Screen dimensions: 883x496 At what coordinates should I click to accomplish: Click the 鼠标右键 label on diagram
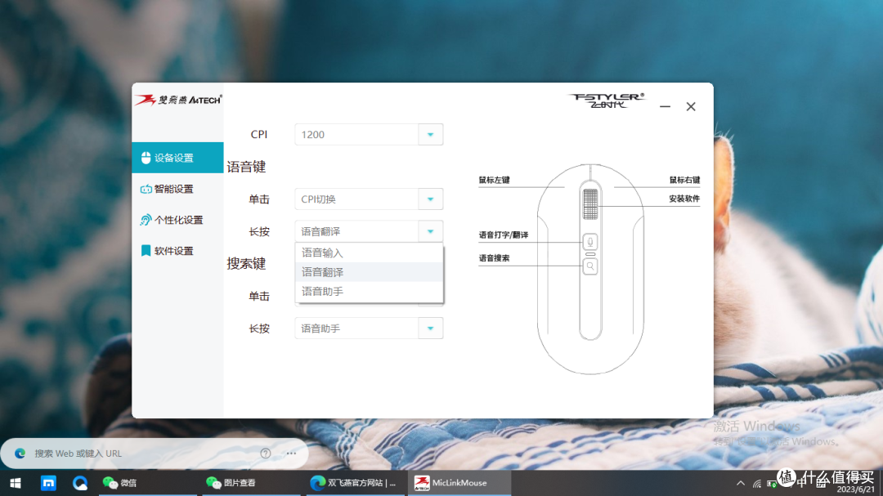pos(684,180)
